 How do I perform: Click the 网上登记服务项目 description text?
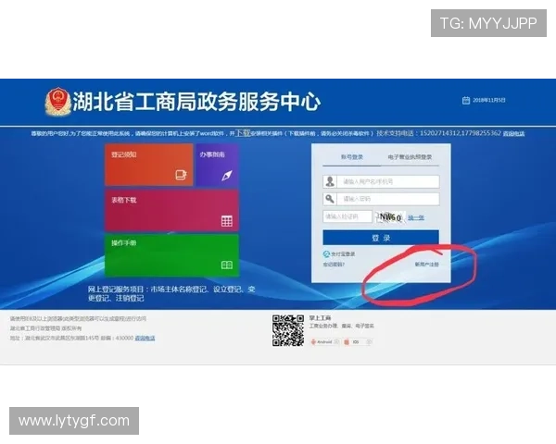(x=171, y=294)
